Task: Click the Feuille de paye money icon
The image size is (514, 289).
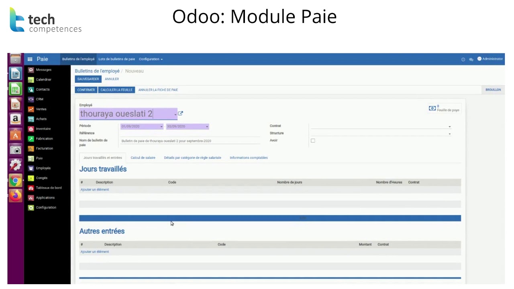Action: (432, 108)
